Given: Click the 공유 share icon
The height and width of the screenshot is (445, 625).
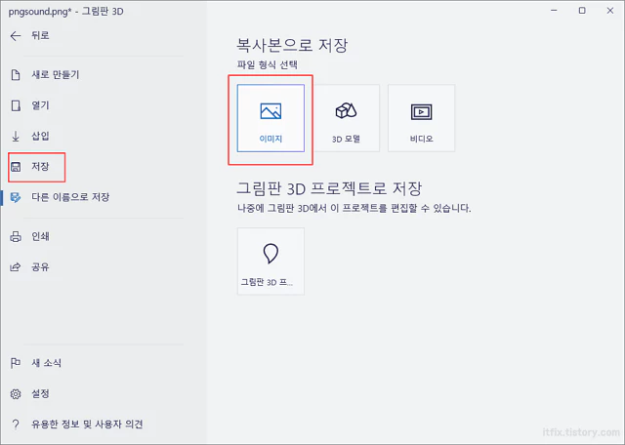Looking at the screenshot, I should pos(16,267).
